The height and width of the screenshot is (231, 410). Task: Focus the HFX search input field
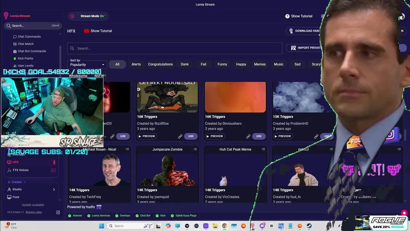click(x=175, y=48)
